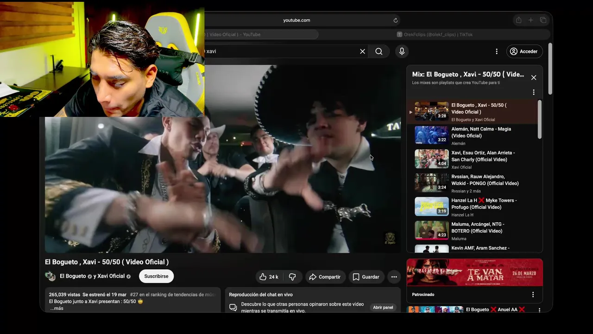The height and width of the screenshot is (334, 593).
Task: Open the El Bogueto channel link
Action: (x=73, y=276)
